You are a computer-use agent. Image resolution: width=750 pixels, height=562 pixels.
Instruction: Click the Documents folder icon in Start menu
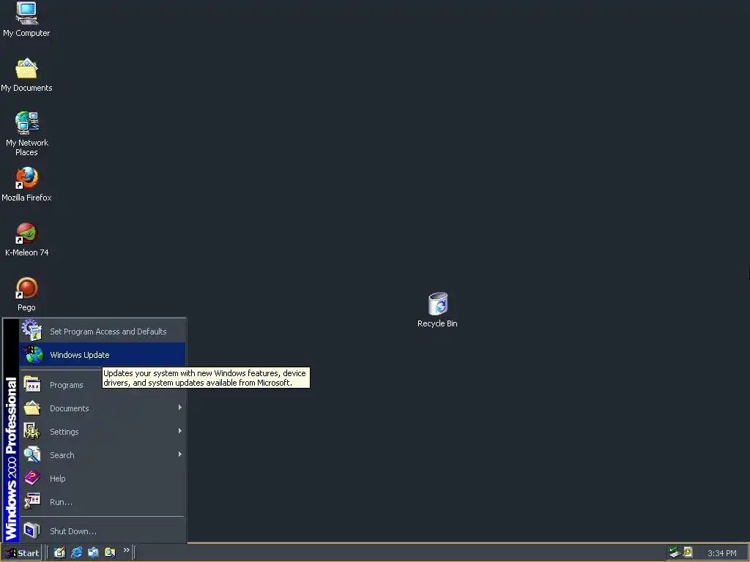32,408
